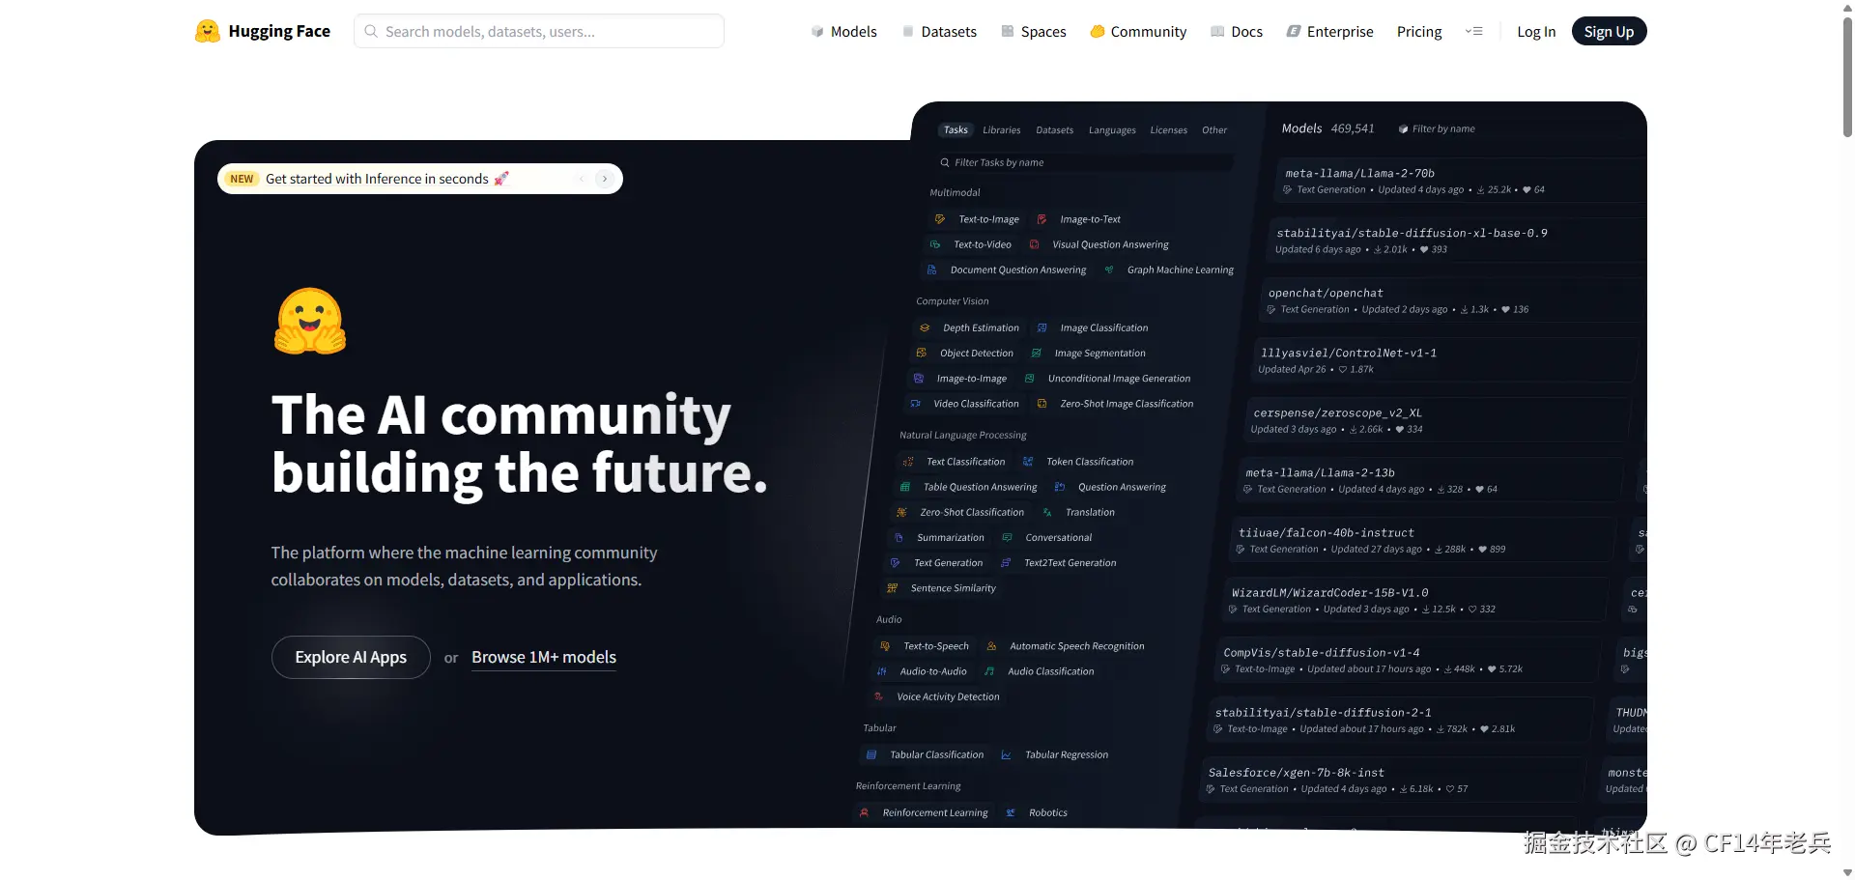Screen dimensions: 1855x880
Task: Click the Image Classification task icon
Action: tap(1042, 328)
